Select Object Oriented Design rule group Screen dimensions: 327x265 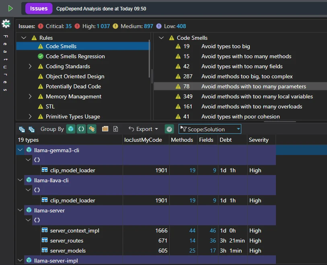click(x=75, y=76)
